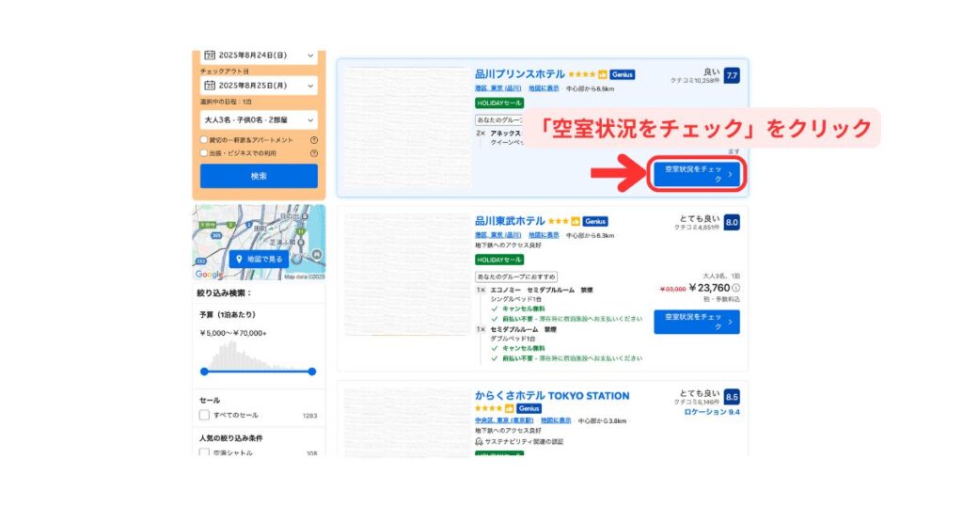Click thumbs-up preferred badge on からくさホテル
Image resolution: width=963 pixels, height=506 pixels.
click(509, 408)
